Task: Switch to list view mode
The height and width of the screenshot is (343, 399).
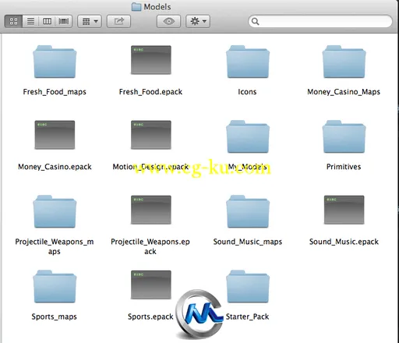Action: coord(30,21)
